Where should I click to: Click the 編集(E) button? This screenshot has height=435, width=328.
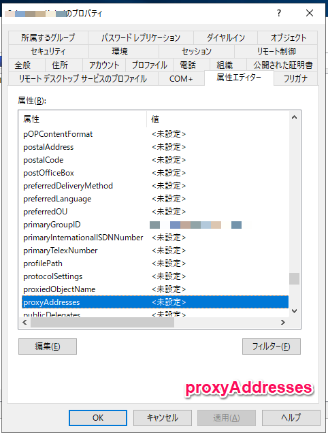click(48, 347)
